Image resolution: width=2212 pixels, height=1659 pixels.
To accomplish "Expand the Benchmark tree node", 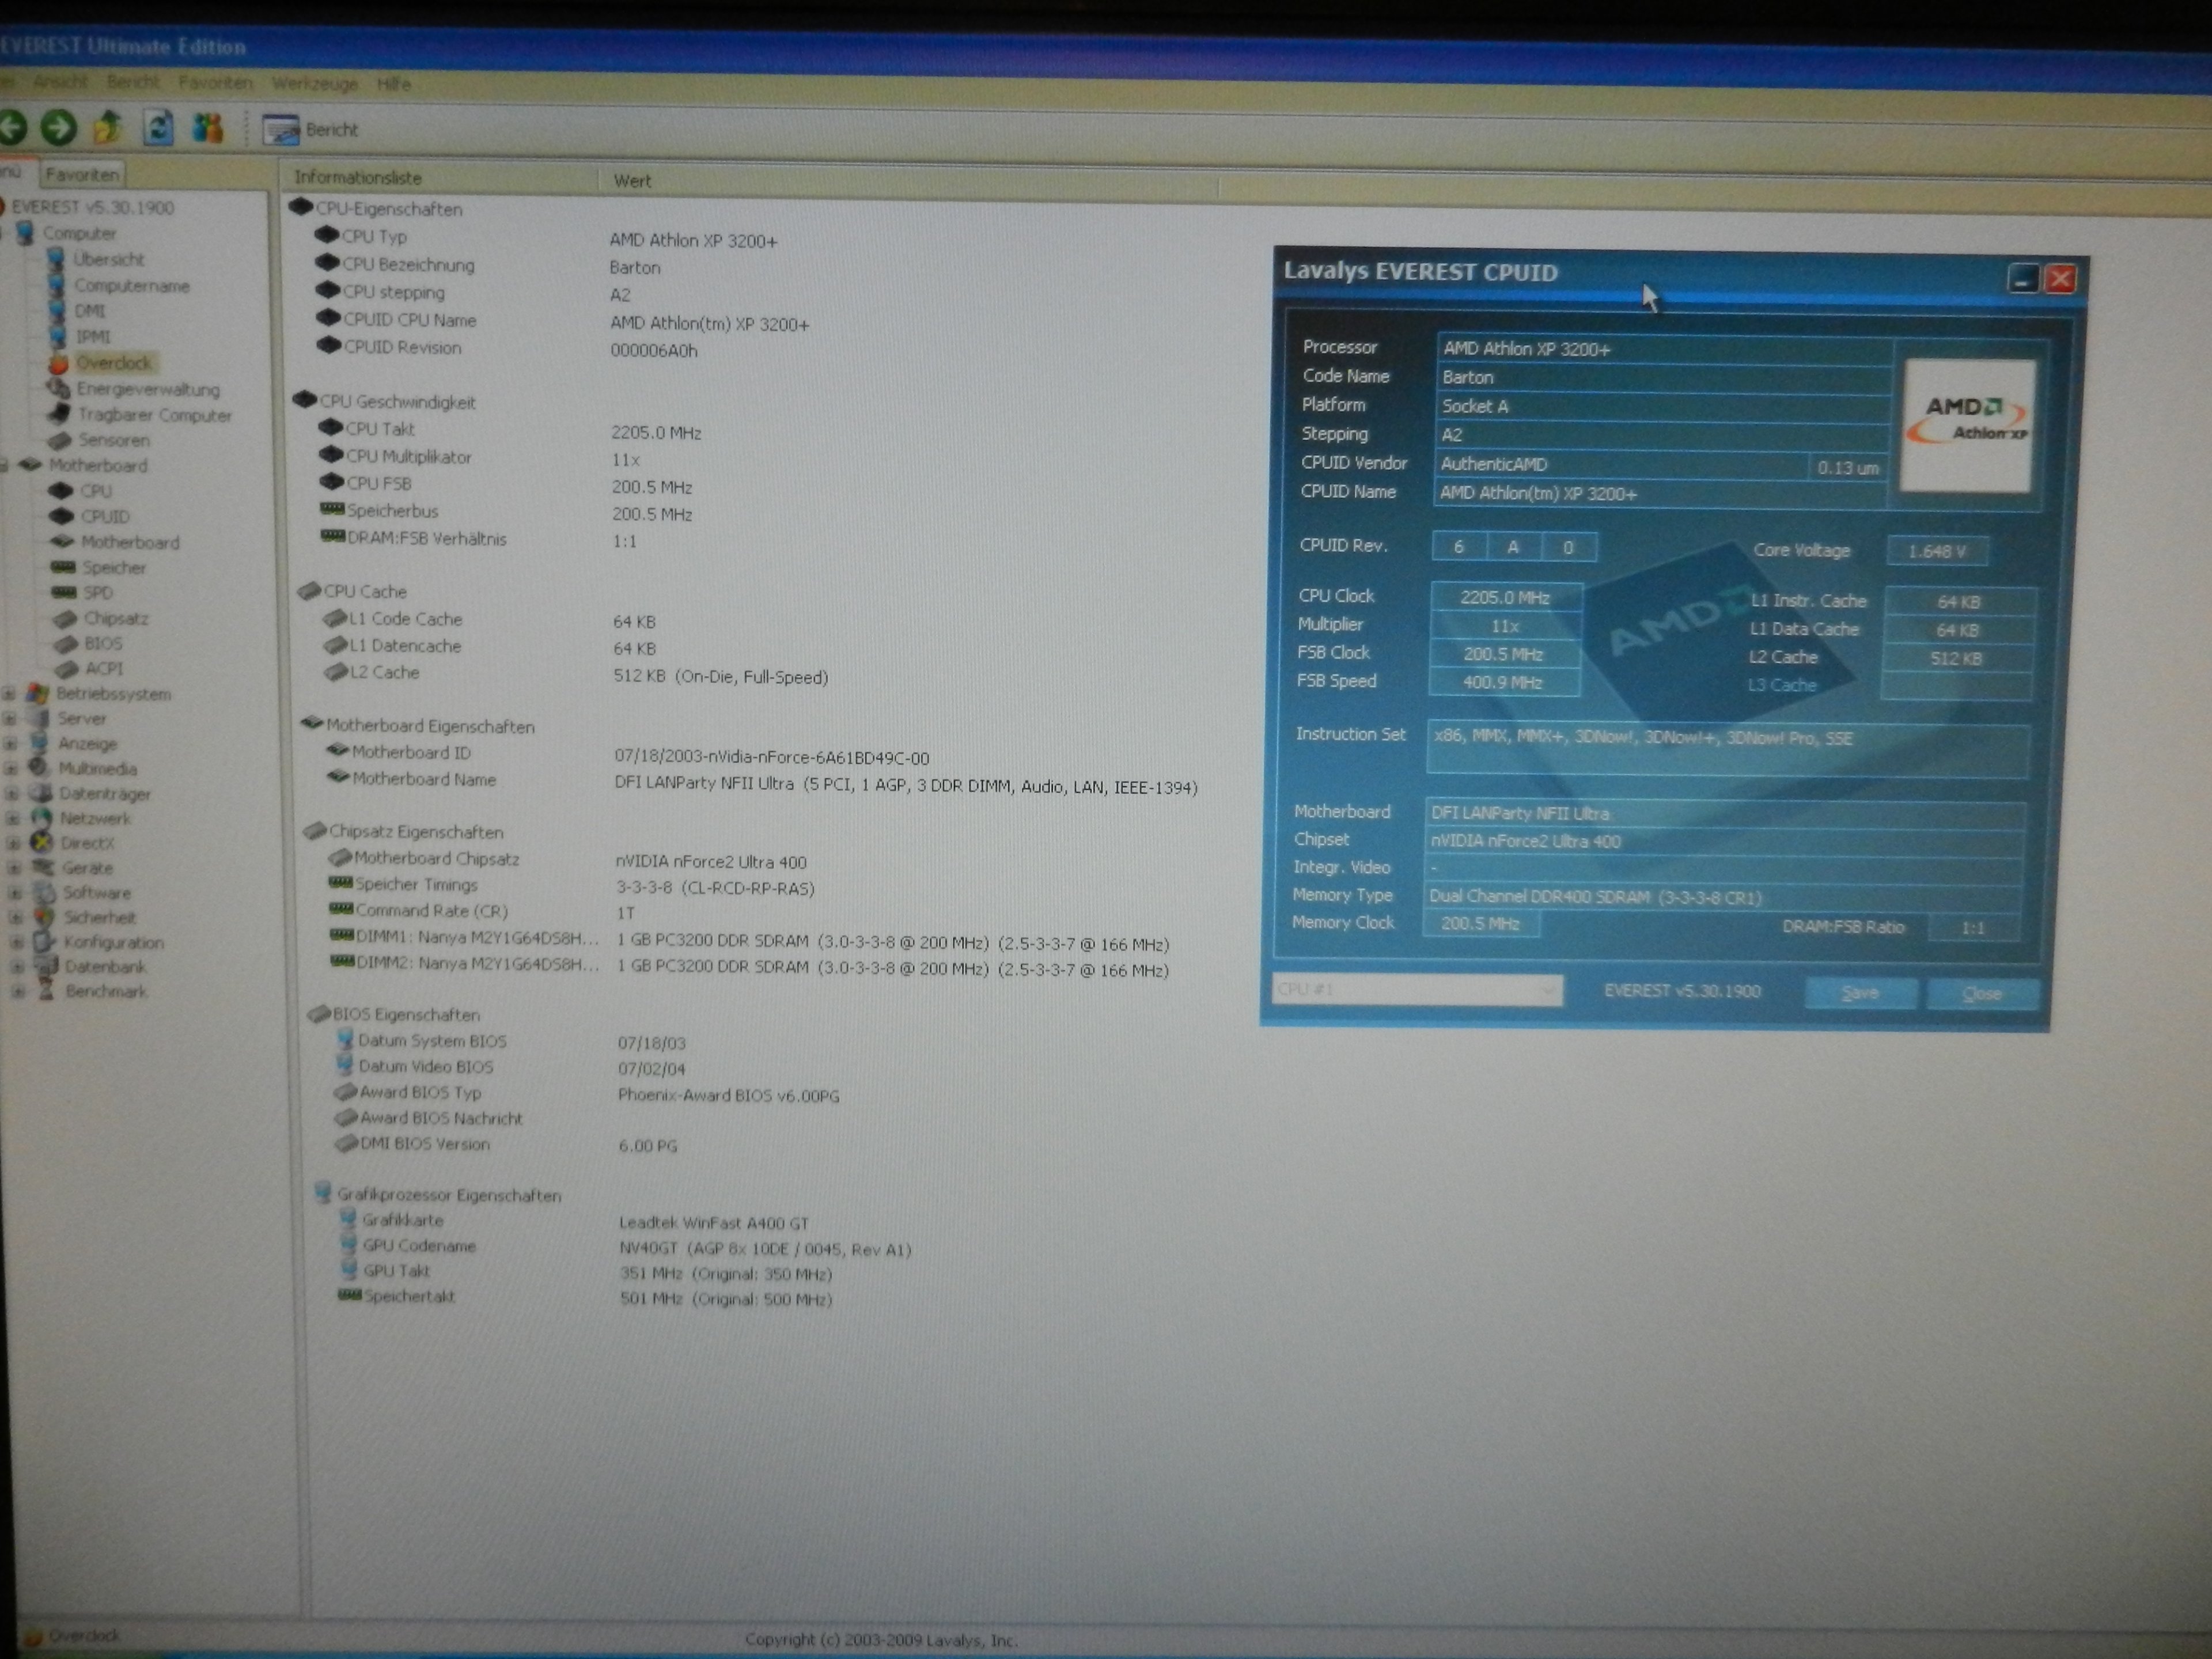I will coord(18,991).
